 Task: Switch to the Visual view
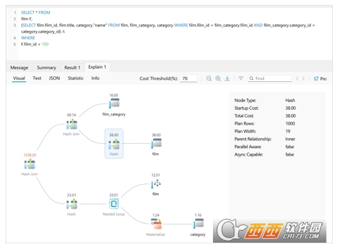pos(19,78)
